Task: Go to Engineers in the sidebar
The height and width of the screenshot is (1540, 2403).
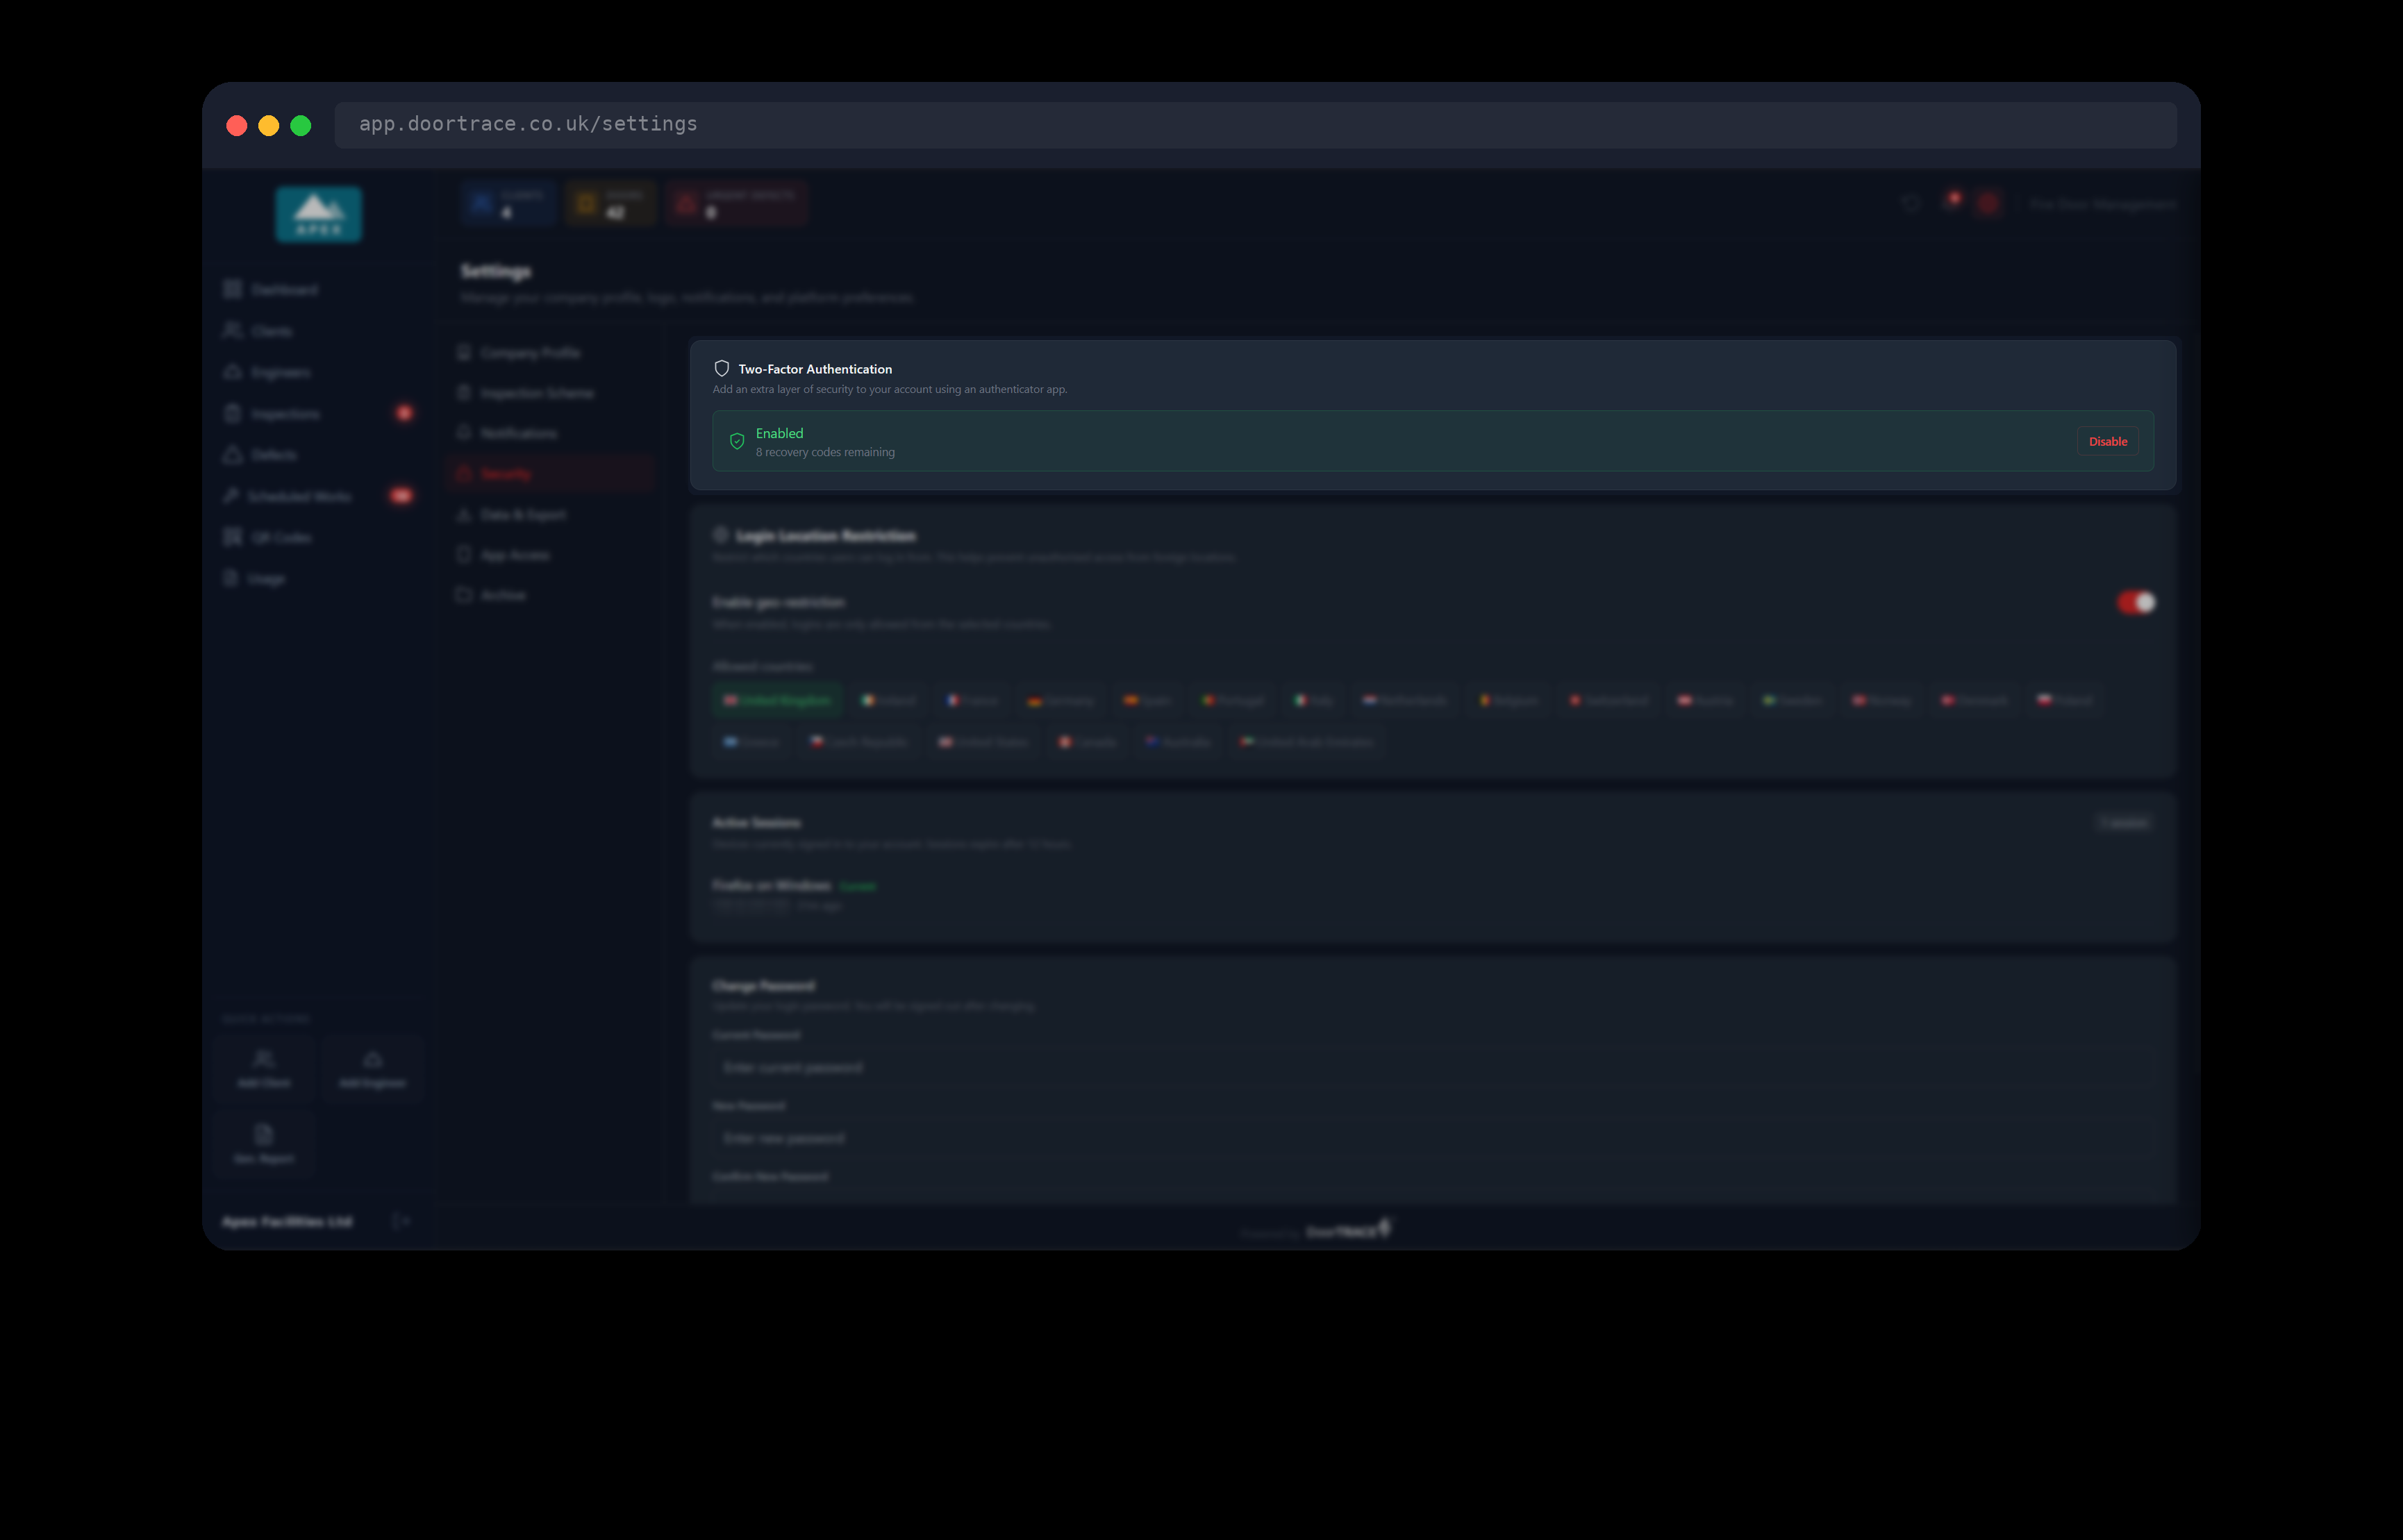Action: click(x=318, y=372)
